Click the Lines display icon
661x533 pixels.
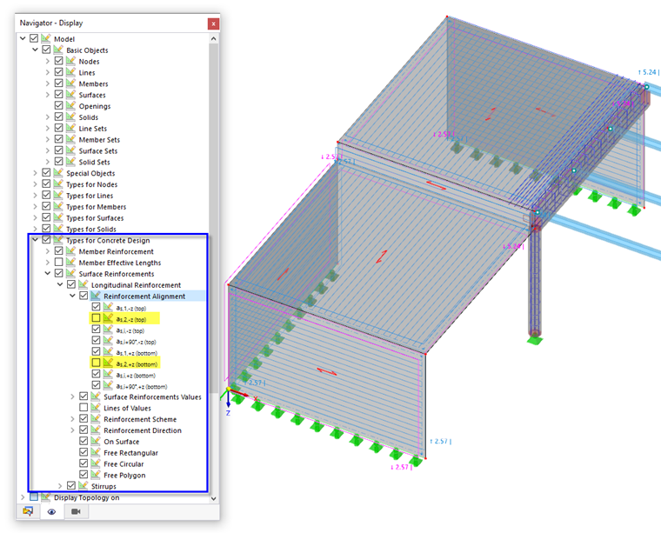[70, 72]
